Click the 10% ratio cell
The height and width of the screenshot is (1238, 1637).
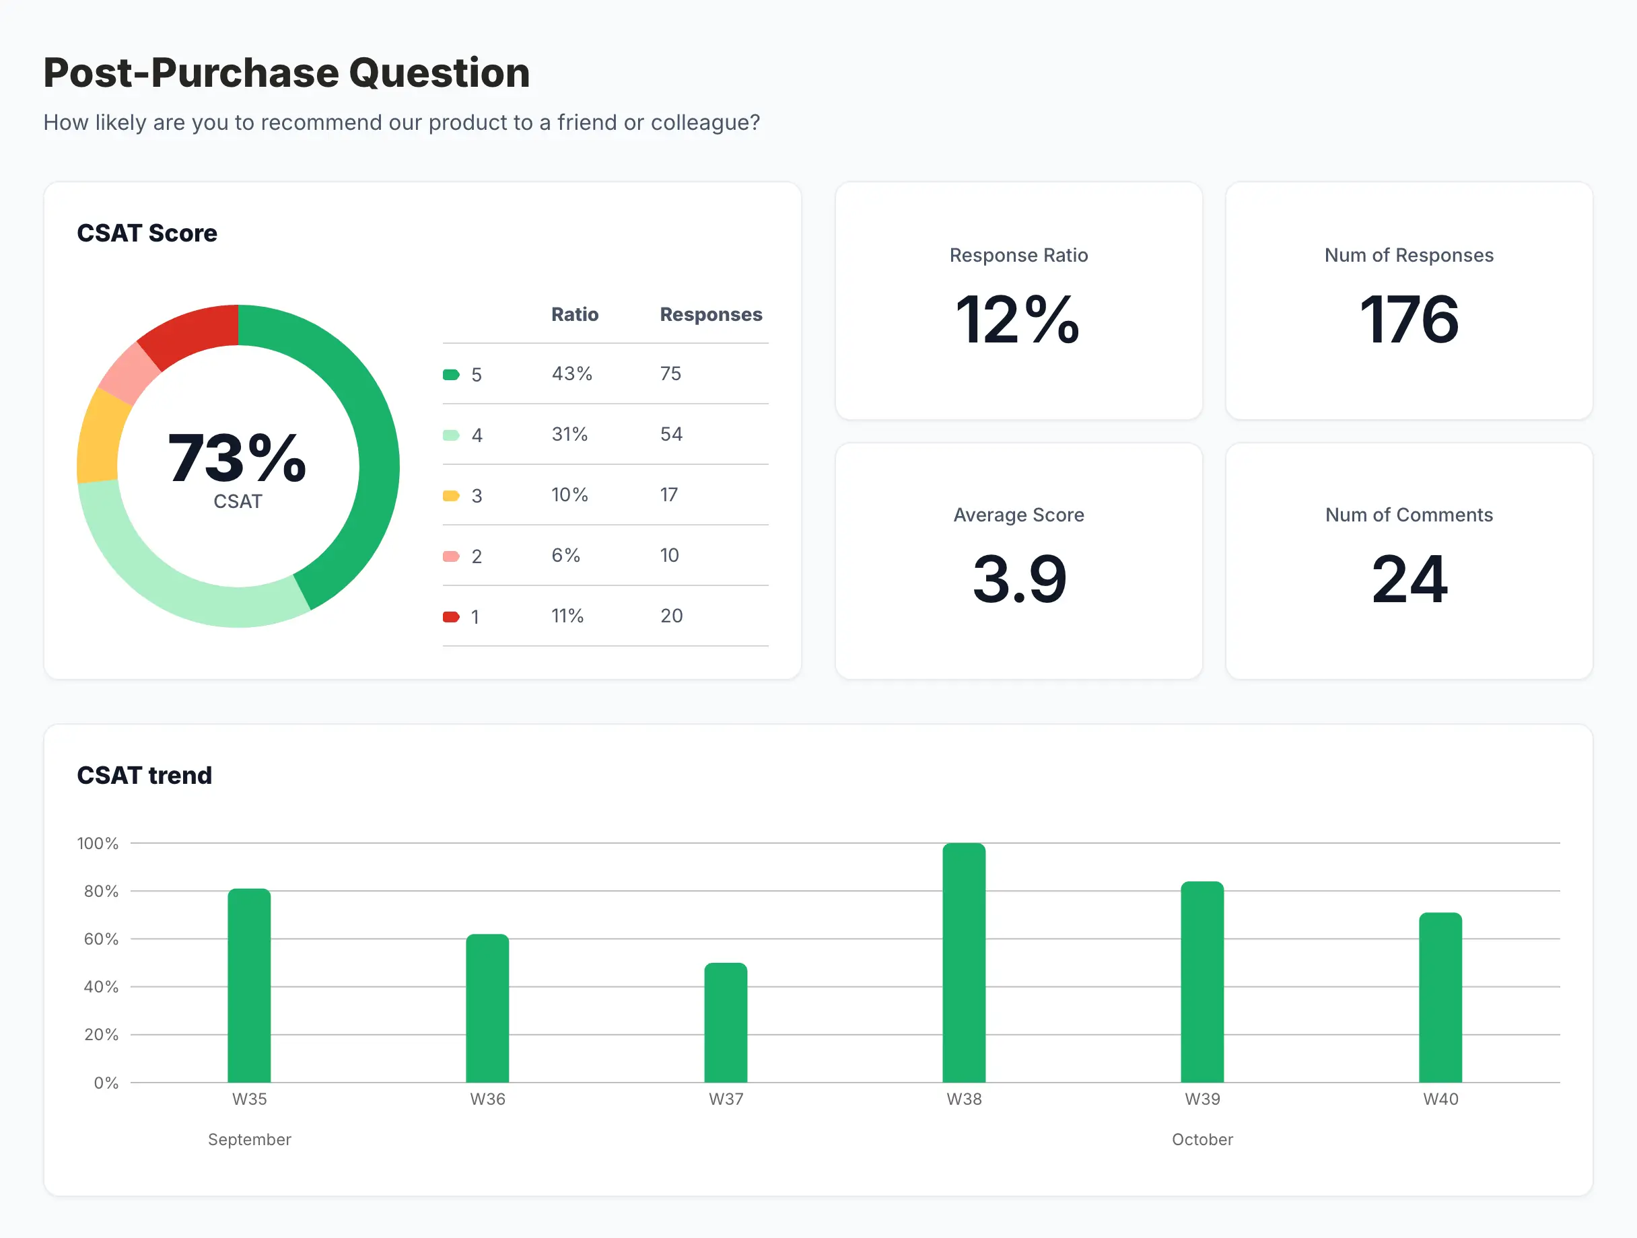point(570,495)
